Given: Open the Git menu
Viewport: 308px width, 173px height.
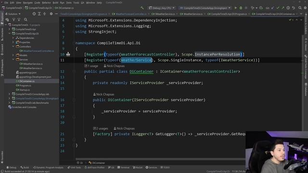Looking at the screenshot, I should tap(82, 2).
